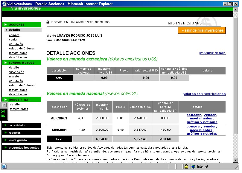Click 'comprar' link for MINSURI1

[x=194, y=127]
